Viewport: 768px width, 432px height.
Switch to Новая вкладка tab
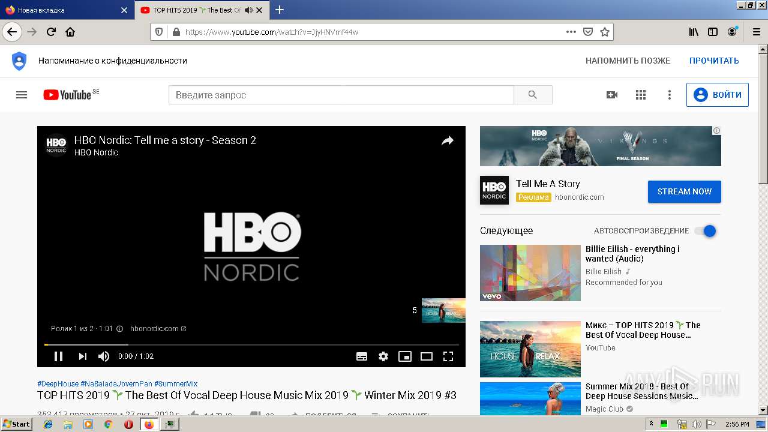[x=66, y=10]
